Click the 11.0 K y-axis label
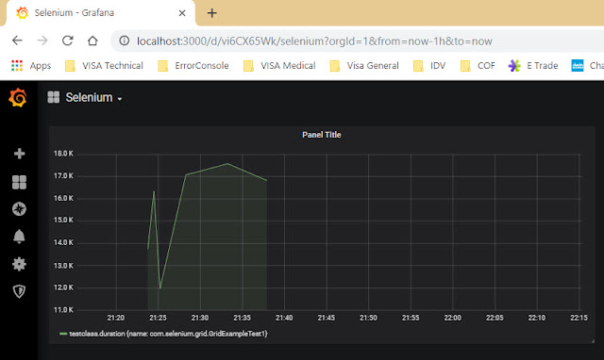Image resolution: width=604 pixels, height=360 pixels. pyautogui.click(x=63, y=310)
